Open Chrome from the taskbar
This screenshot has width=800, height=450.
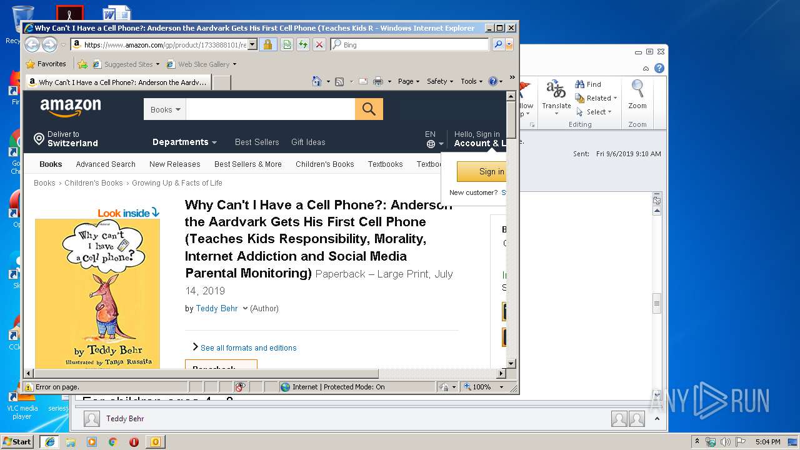pyautogui.click(x=113, y=442)
